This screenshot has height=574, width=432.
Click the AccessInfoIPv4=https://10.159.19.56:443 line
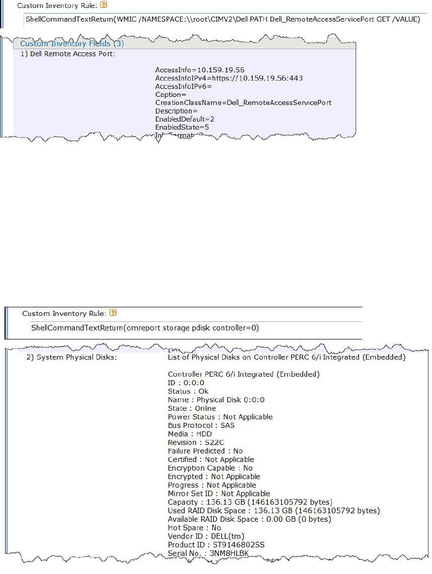click(229, 78)
